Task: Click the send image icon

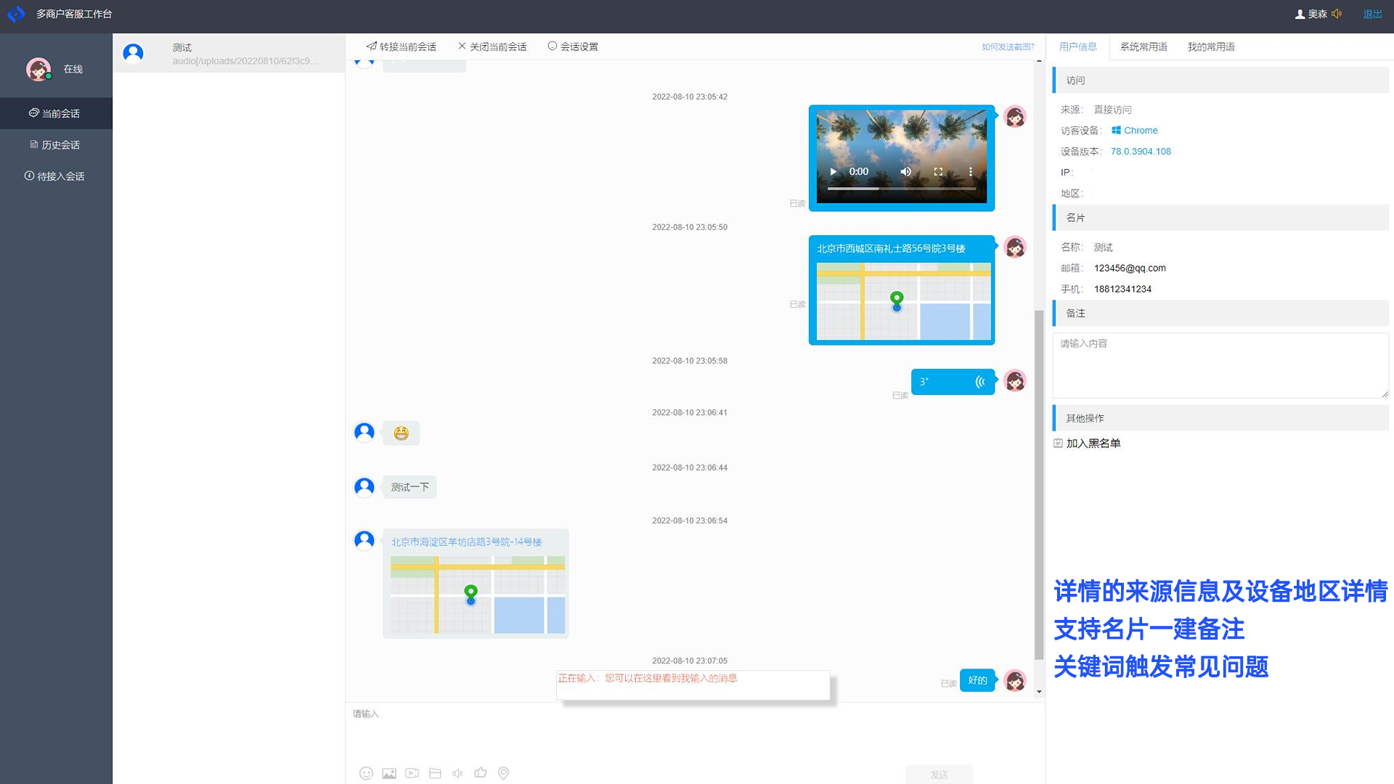Action: [389, 773]
